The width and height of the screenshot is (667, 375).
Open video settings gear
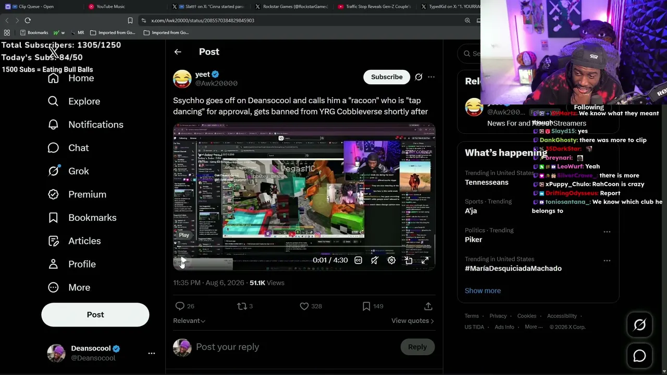(391, 260)
